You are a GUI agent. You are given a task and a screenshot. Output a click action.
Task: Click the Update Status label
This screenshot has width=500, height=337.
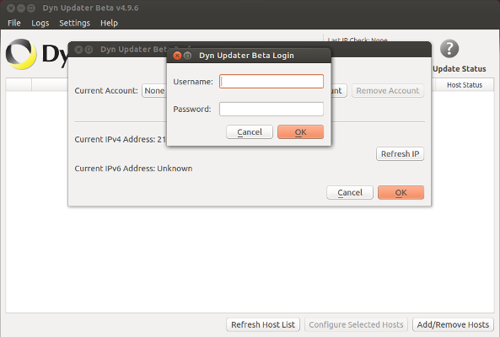pos(460,69)
